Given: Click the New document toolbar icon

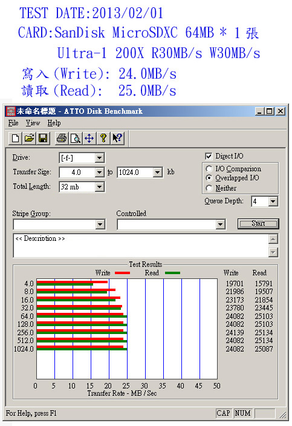Looking at the screenshot, I should pyautogui.click(x=16, y=139).
